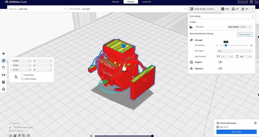Click the Z scale percent field

[x=43, y=70]
